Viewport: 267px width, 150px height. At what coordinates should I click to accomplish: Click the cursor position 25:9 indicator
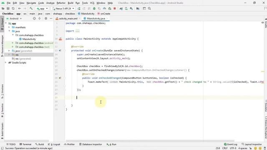click(218, 148)
